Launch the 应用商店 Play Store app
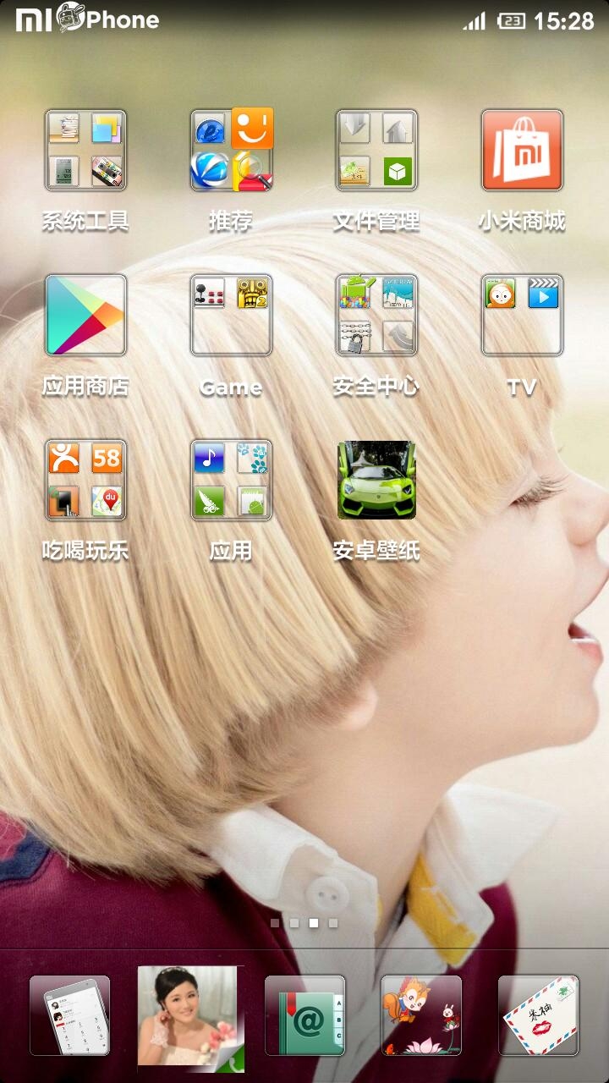The width and height of the screenshot is (609, 1083). [85, 315]
